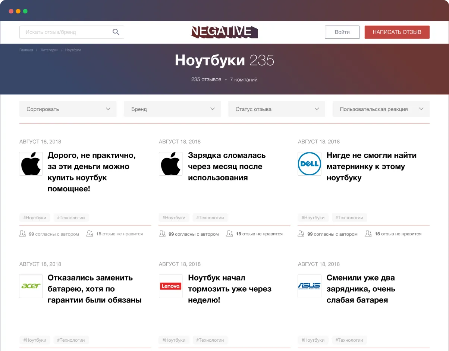Viewport: 449px width, 351px height.
Task: Click agree icon under 'Зарядка сломалась' review
Action: (x=162, y=234)
